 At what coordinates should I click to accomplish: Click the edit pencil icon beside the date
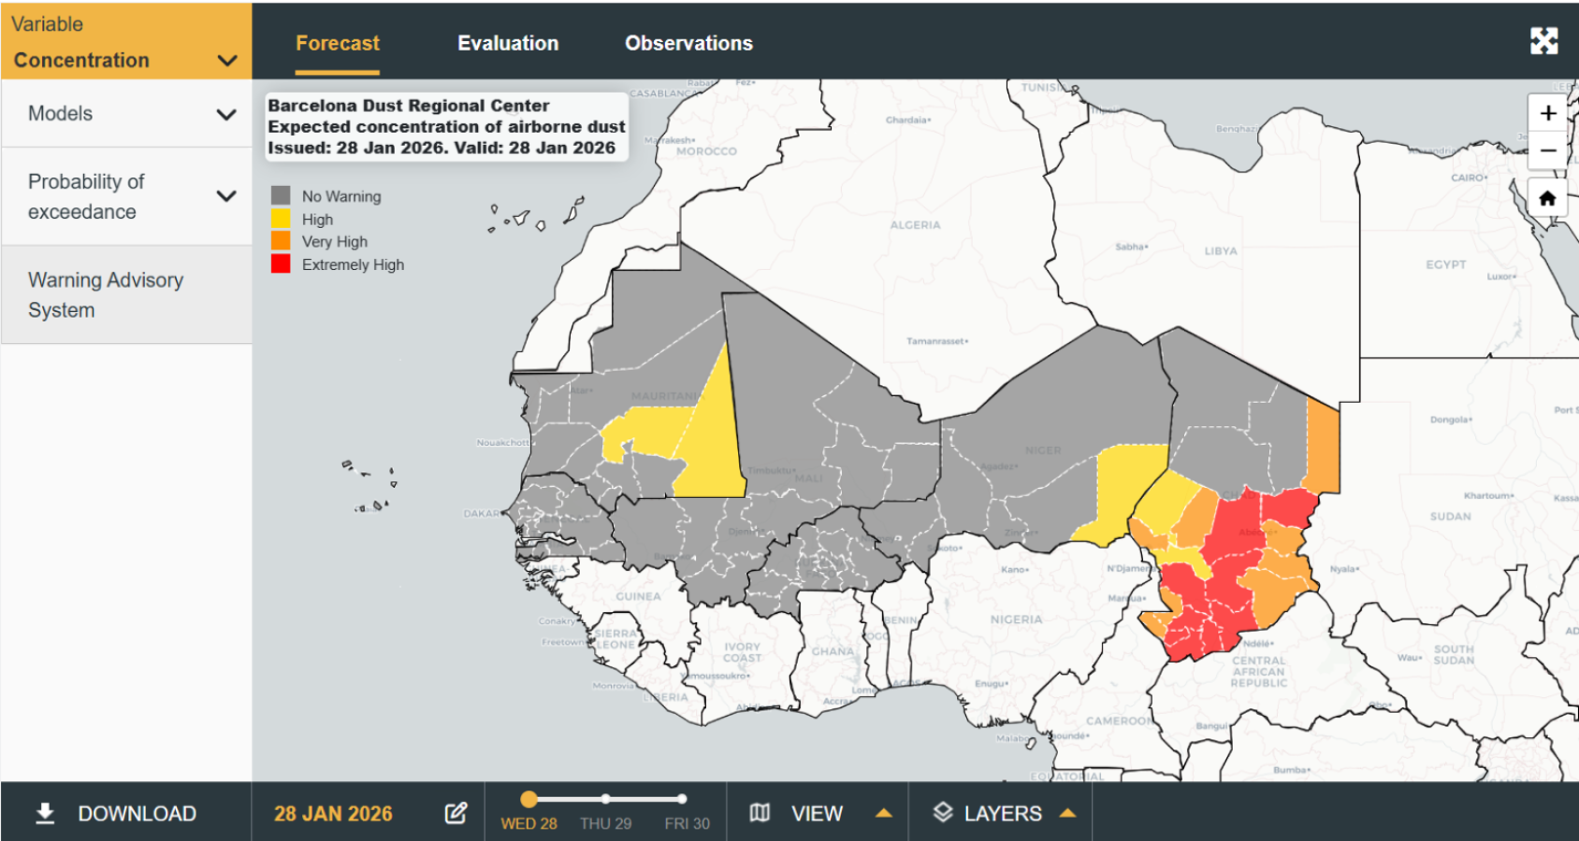click(456, 812)
